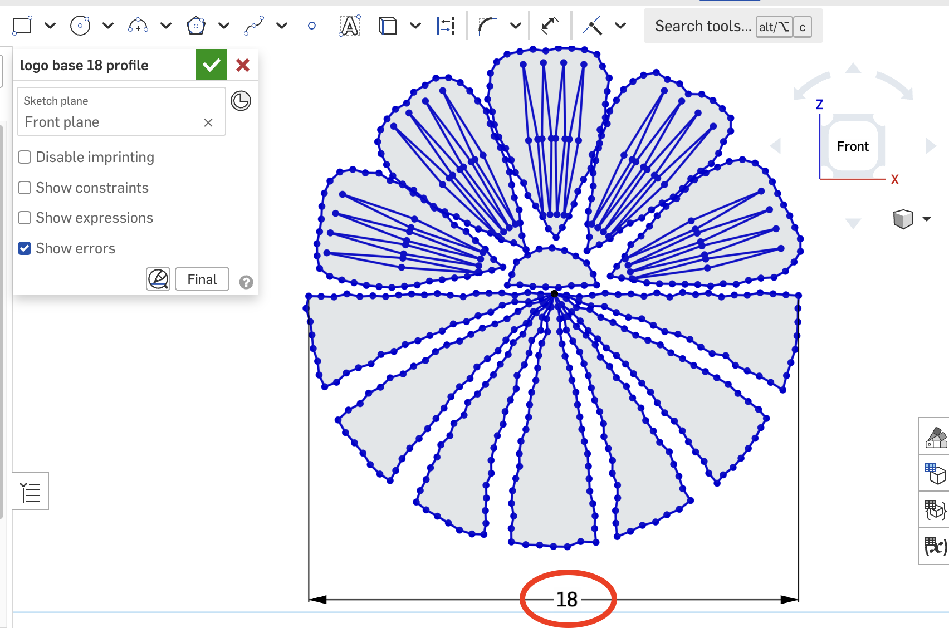The width and height of the screenshot is (949, 628).
Task: Open the variable table (x) panel icon
Action: coord(936,546)
